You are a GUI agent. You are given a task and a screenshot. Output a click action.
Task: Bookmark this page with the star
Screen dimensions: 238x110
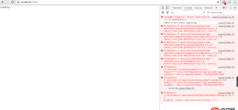point(218,2)
